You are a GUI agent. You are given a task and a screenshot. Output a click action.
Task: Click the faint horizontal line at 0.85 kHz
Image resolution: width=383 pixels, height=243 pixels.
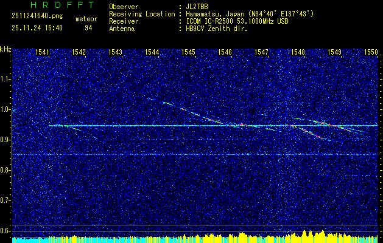(x=183, y=154)
